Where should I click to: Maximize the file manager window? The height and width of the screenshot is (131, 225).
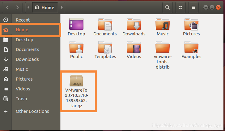tap(212, 7)
